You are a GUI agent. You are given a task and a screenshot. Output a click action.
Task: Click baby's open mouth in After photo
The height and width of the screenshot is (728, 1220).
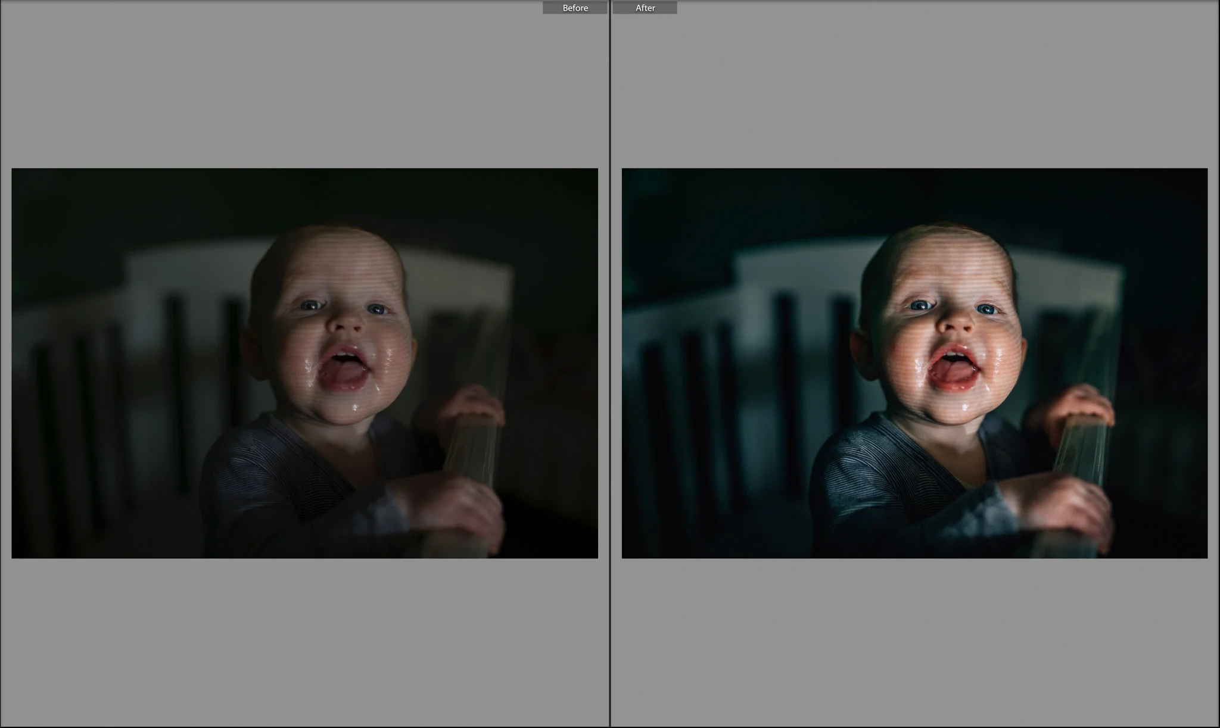955,368
